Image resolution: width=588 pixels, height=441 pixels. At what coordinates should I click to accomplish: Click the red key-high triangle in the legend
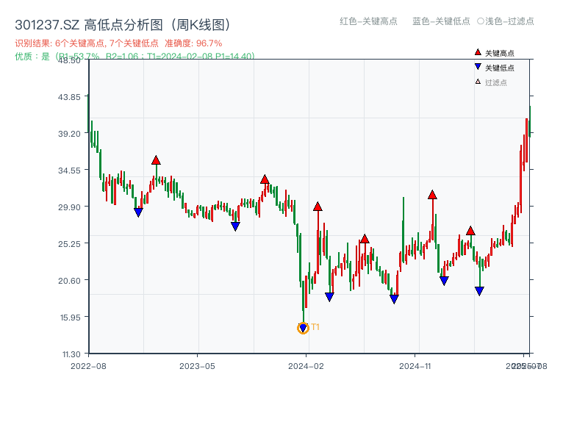478,53
